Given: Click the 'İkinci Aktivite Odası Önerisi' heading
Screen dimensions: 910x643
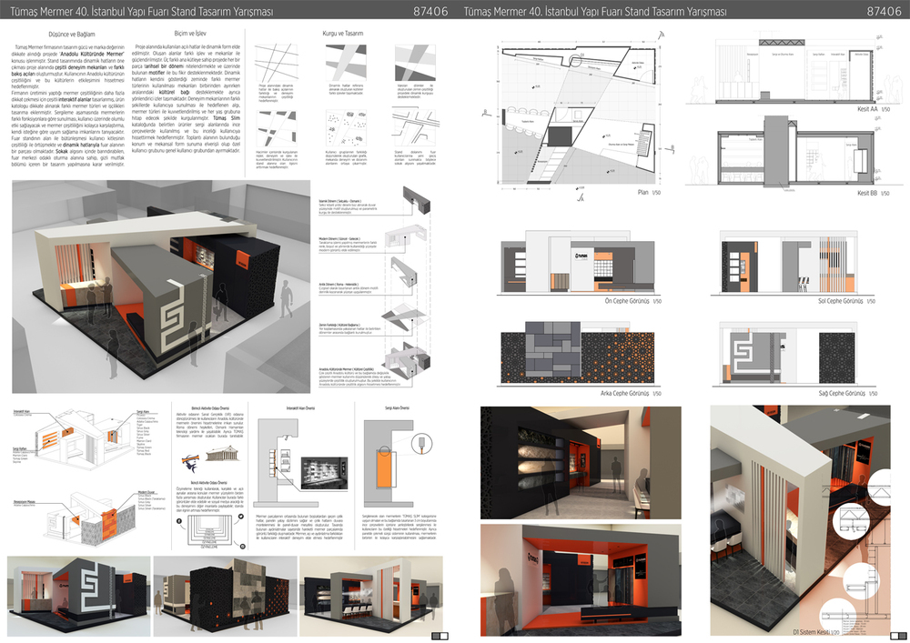Looking at the screenshot, I should point(209,482).
